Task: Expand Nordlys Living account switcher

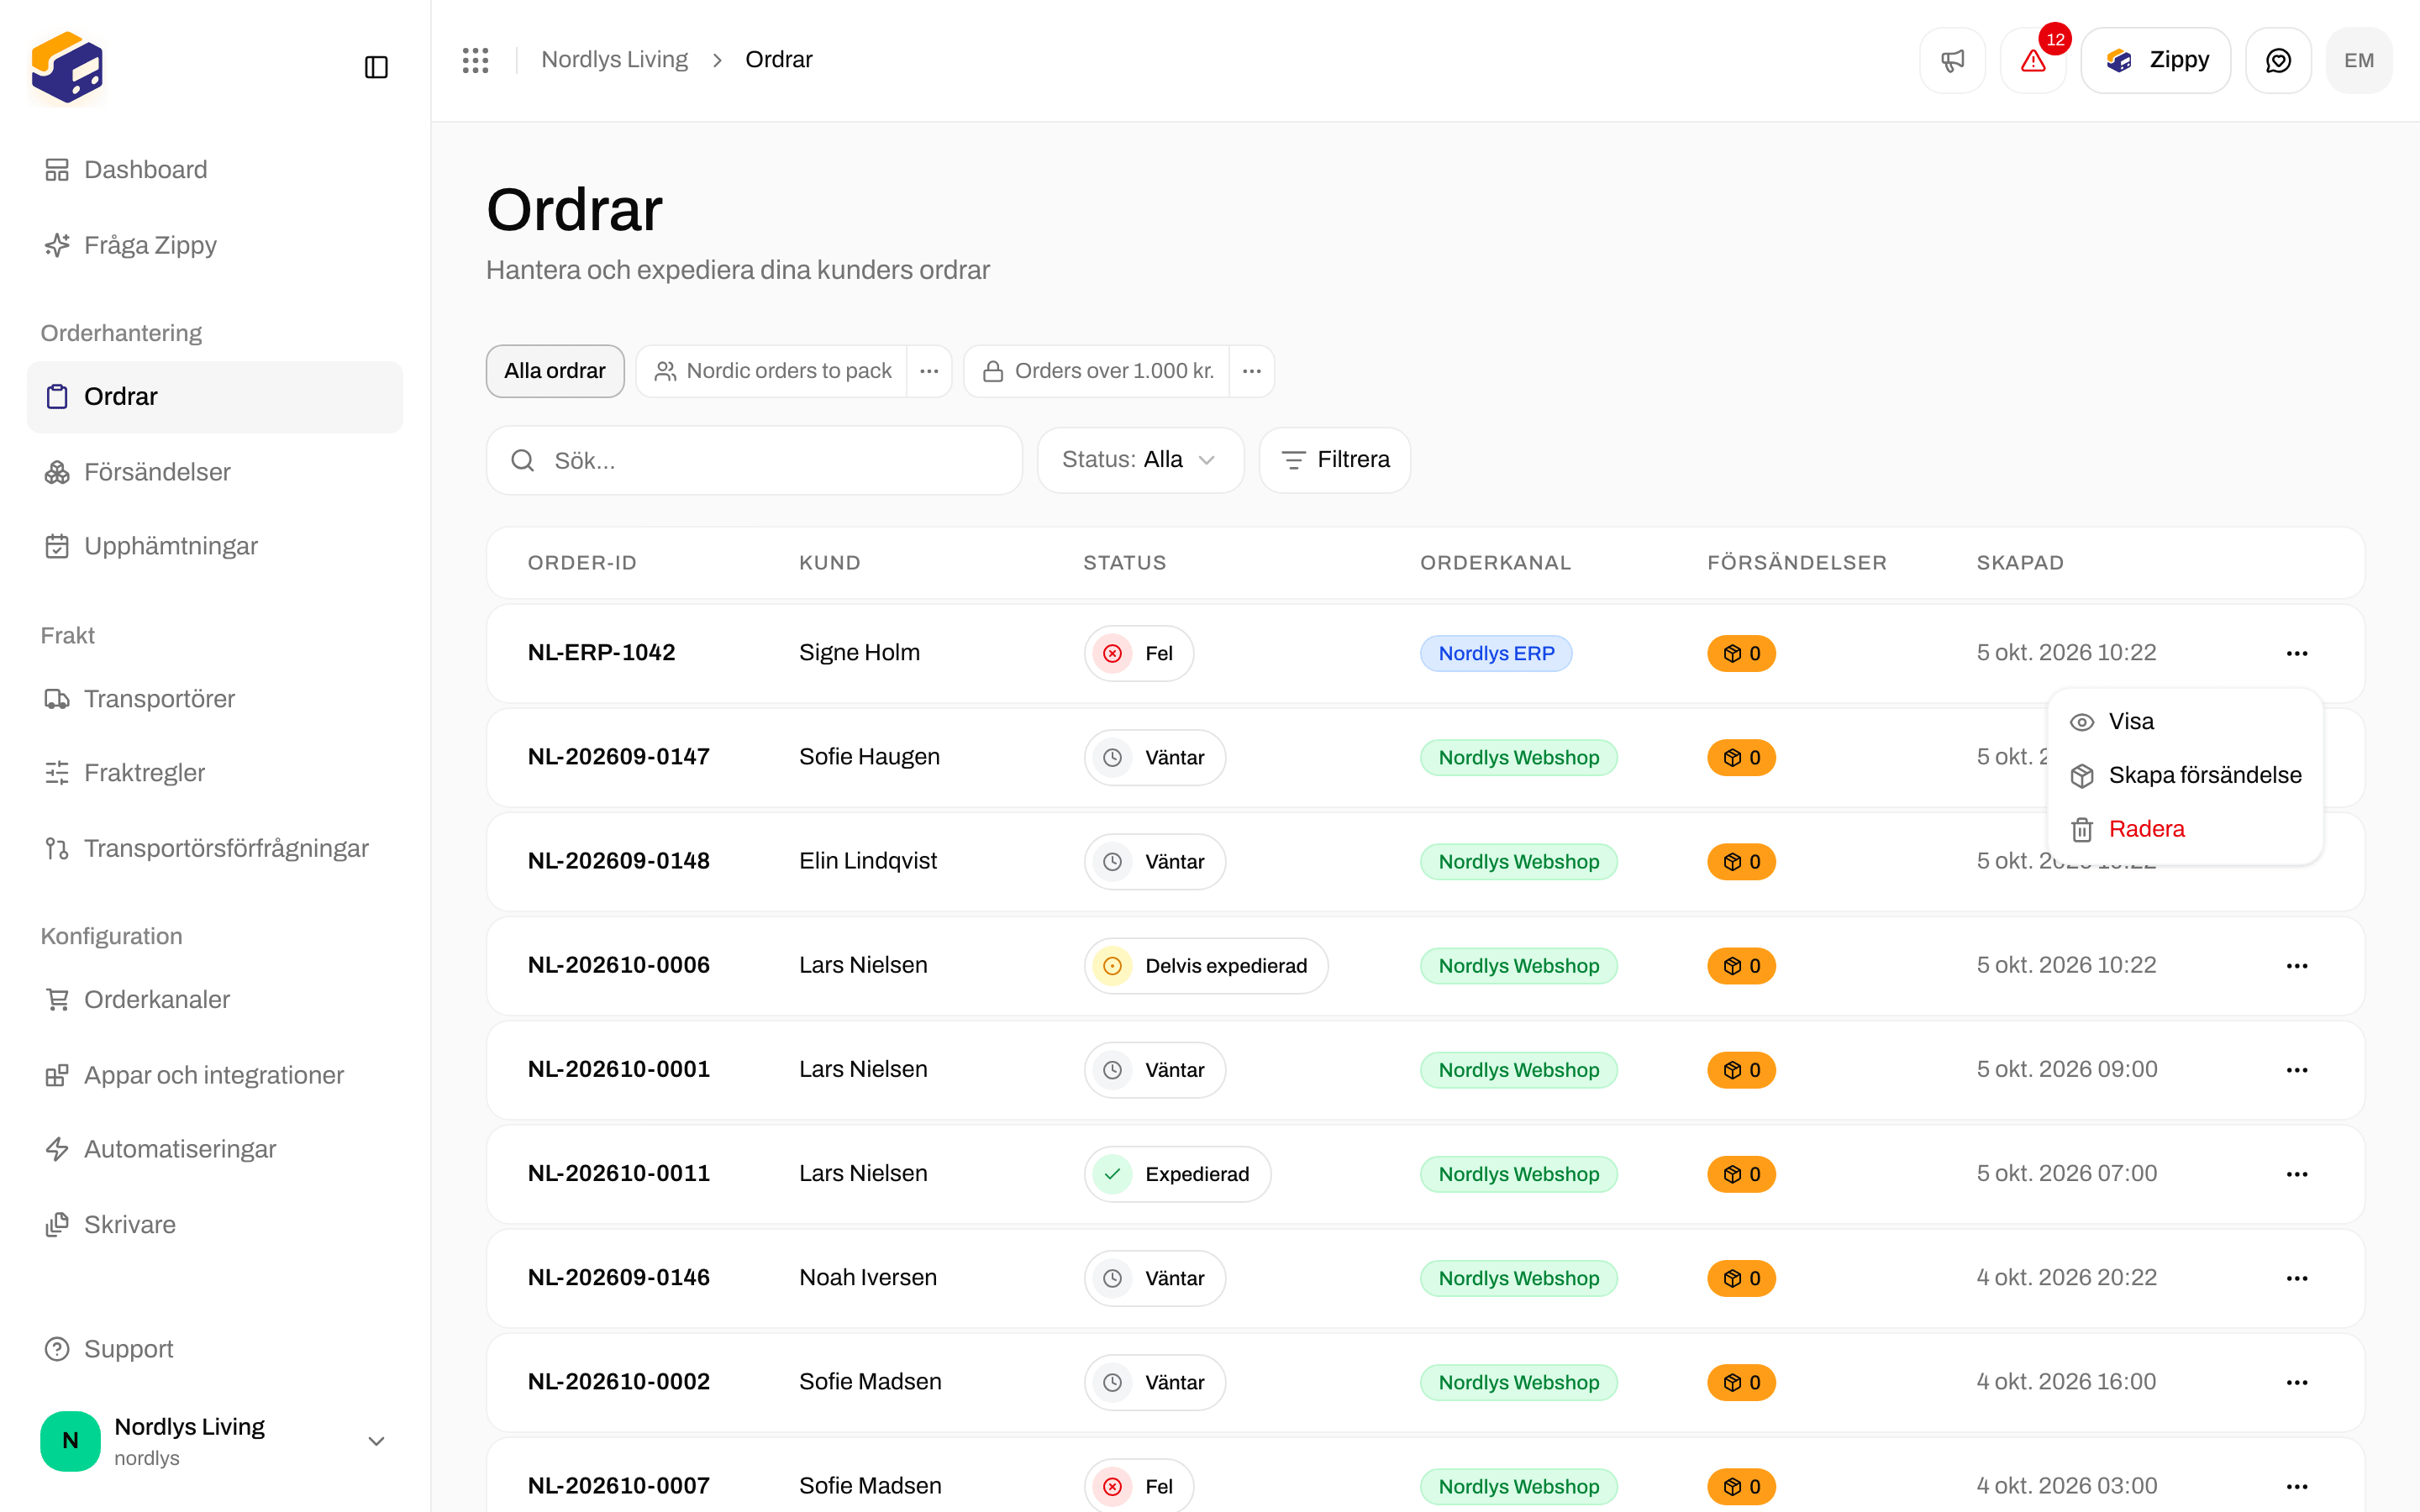Action: click(x=214, y=1441)
